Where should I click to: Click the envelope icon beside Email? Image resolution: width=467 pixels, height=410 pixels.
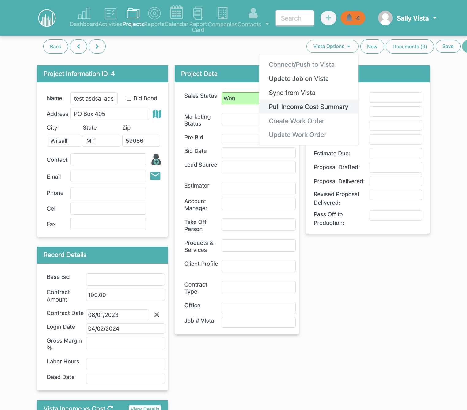coord(155,176)
